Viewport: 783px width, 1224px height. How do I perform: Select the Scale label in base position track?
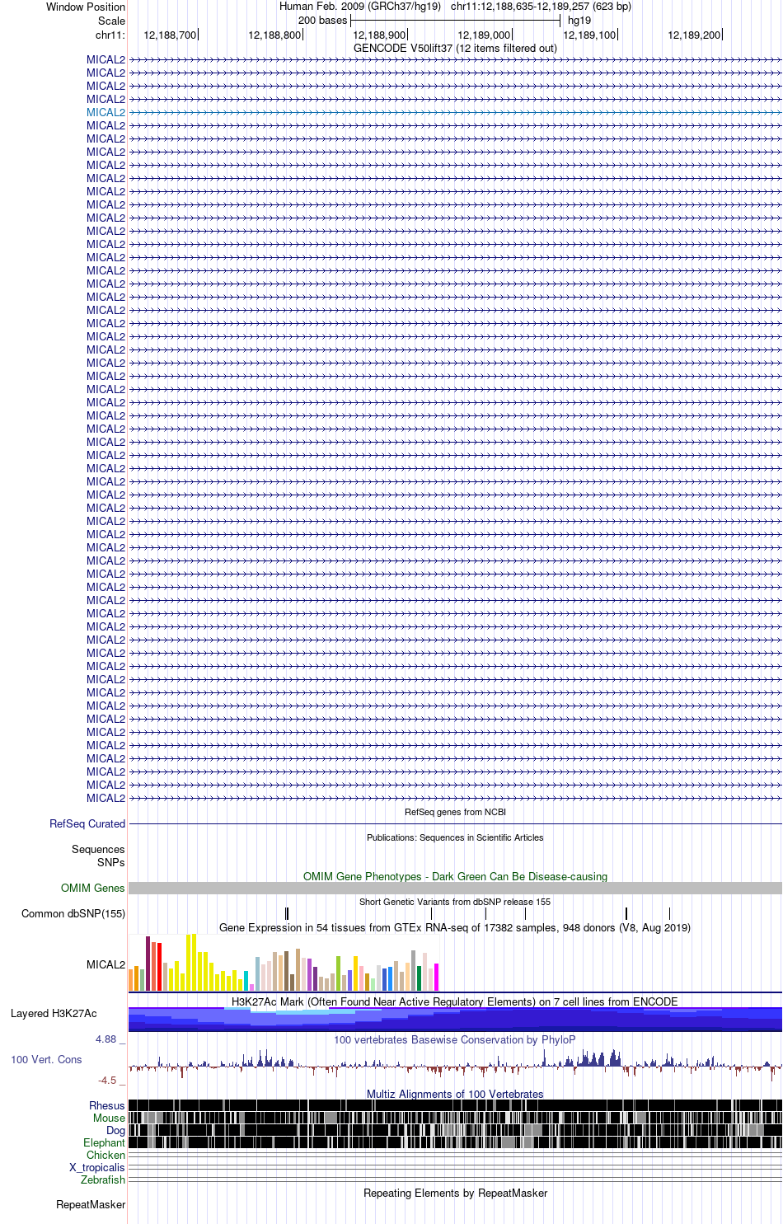(x=112, y=21)
